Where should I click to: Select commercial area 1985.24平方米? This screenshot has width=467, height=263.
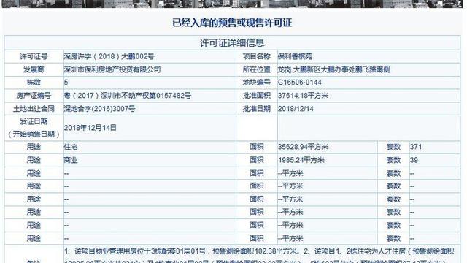(x=301, y=160)
